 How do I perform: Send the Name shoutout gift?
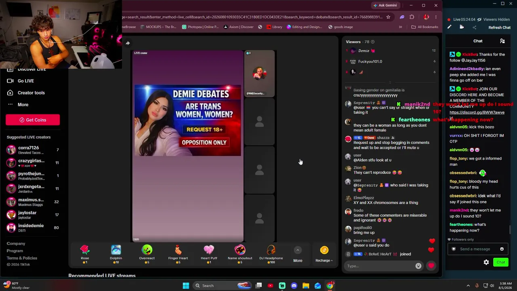(x=240, y=254)
